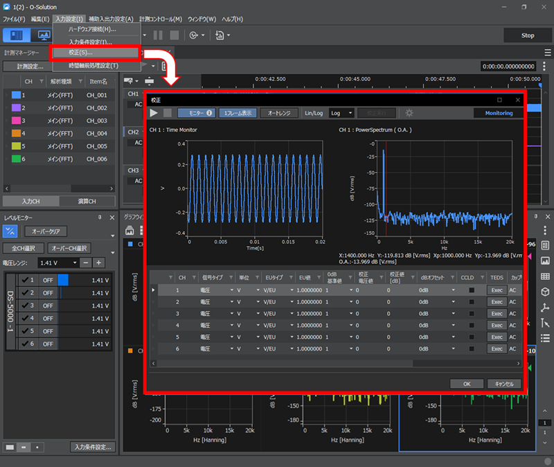This screenshot has height=467, width=554.
Task: Open the 電圧レンジ dropdown showing 1.41 V
Action: pyautogui.click(x=58, y=263)
